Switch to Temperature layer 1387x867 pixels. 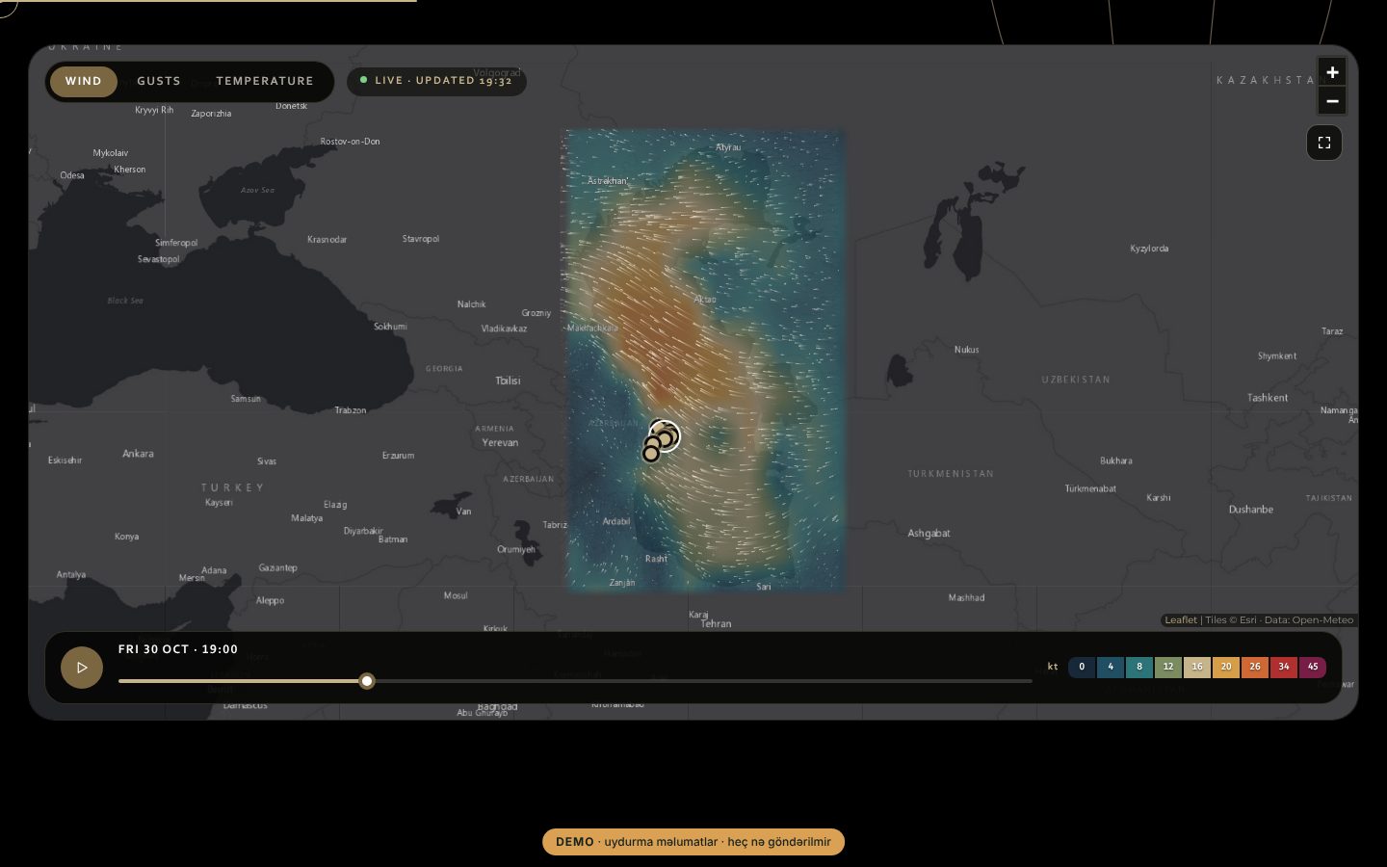[265, 81]
